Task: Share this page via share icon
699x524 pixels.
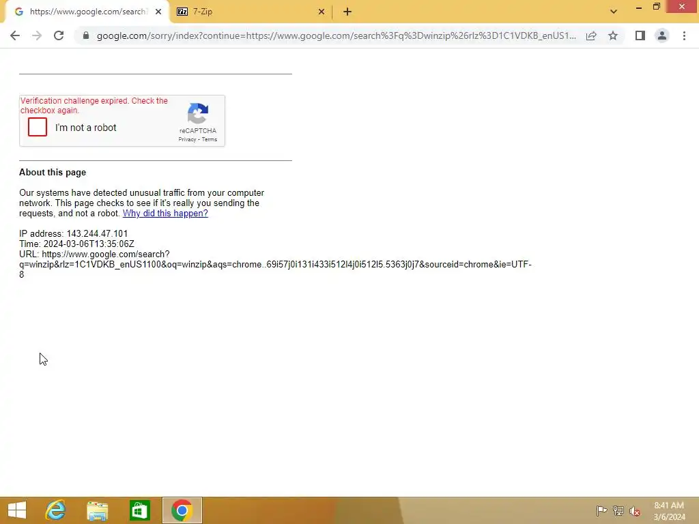Action: (x=591, y=35)
